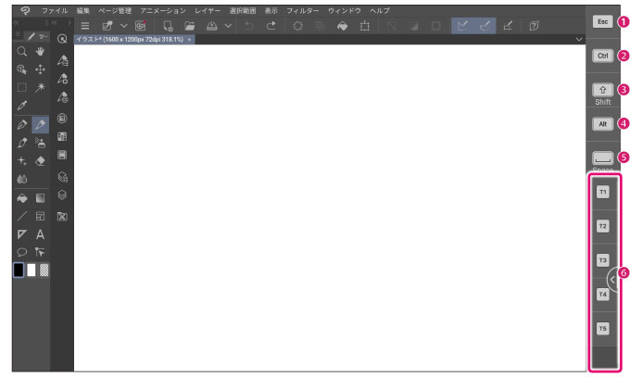Select the Brush tool

click(x=21, y=143)
